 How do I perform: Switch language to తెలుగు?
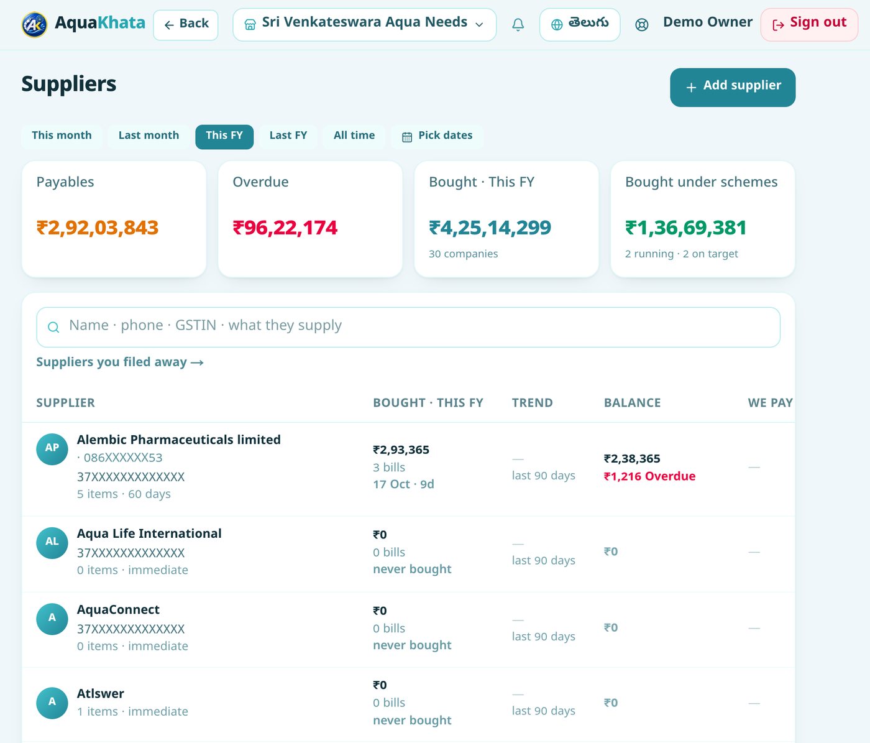[x=580, y=25]
